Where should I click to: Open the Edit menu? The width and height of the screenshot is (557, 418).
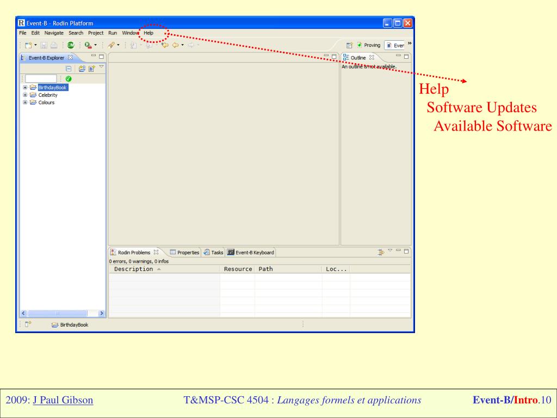click(x=35, y=33)
